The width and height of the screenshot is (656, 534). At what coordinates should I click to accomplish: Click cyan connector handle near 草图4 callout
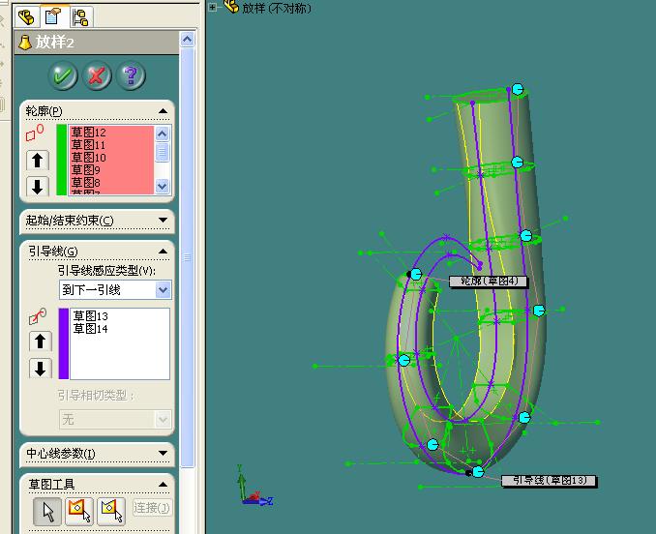click(416, 275)
